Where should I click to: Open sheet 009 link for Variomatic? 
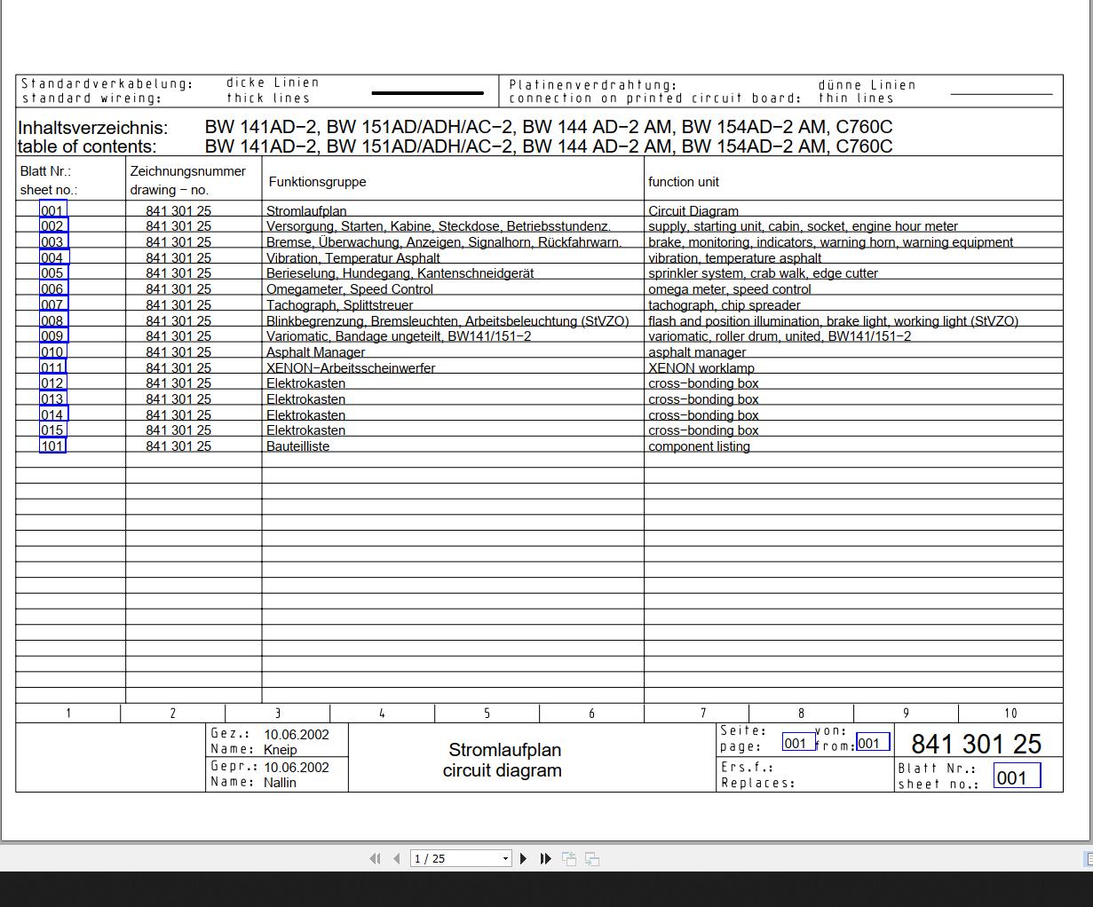click(52, 336)
